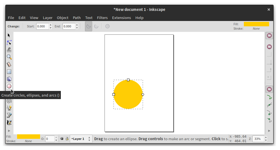Expand hidden snap options arrow on right bar

269,131
